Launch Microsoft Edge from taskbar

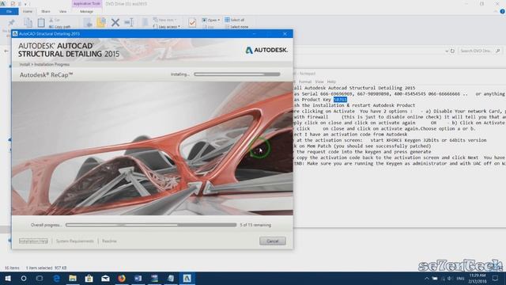click(x=56, y=278)
